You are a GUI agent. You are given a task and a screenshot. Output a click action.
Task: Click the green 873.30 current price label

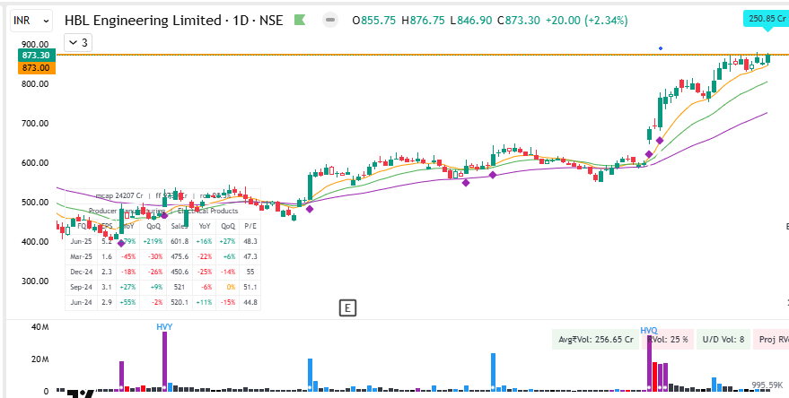click(35, 56)
